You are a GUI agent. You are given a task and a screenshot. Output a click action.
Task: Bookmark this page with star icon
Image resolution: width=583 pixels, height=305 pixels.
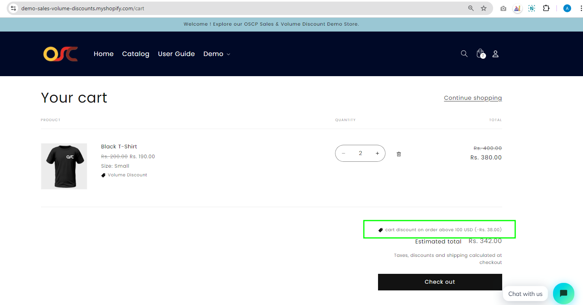click(484, 8)
